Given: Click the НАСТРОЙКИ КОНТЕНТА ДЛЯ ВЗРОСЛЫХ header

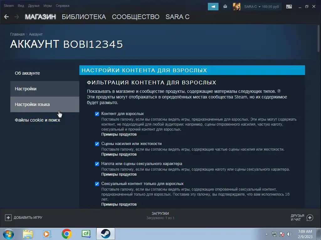Looking at the screenshot, I should (192, 70).
